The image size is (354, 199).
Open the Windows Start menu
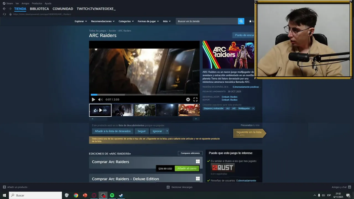[x=4, y=195]
